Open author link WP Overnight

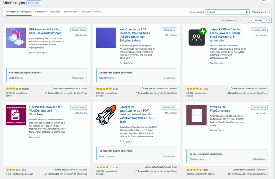pyautogui.click(x=40, y=53)
